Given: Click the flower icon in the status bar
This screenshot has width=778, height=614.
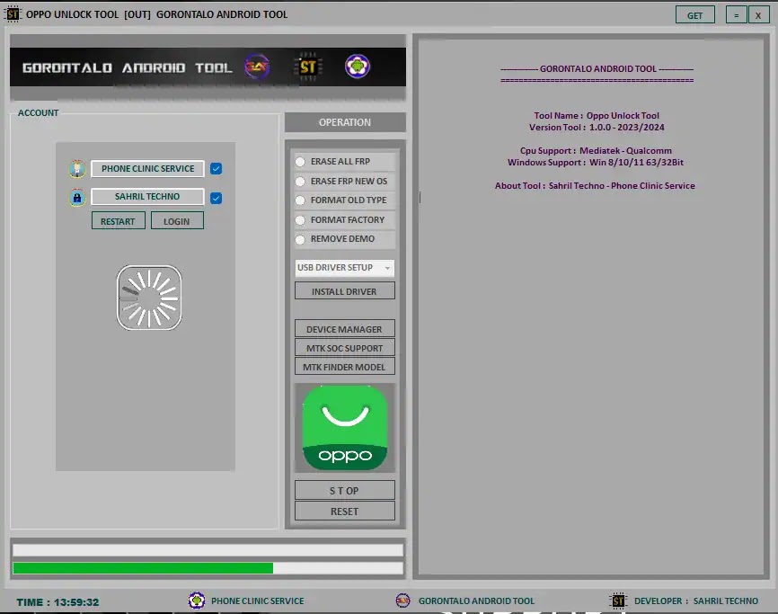Looking at the screenshot, I should point(197,601).
